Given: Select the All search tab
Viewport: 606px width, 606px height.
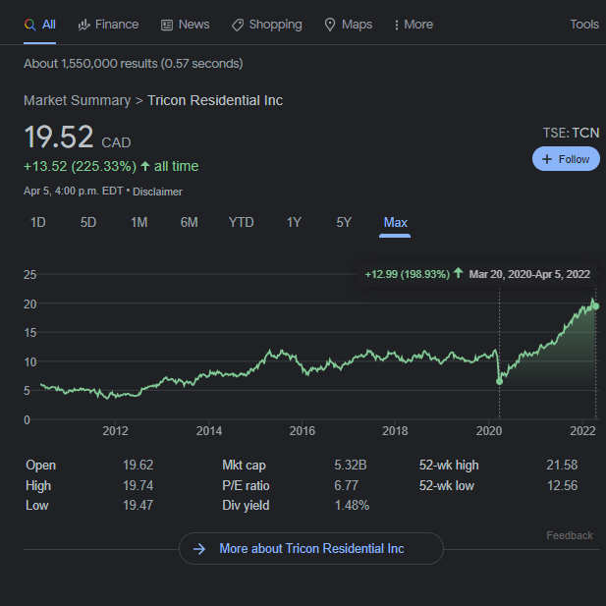Looking at the screenshot, I should click(40, 25).
